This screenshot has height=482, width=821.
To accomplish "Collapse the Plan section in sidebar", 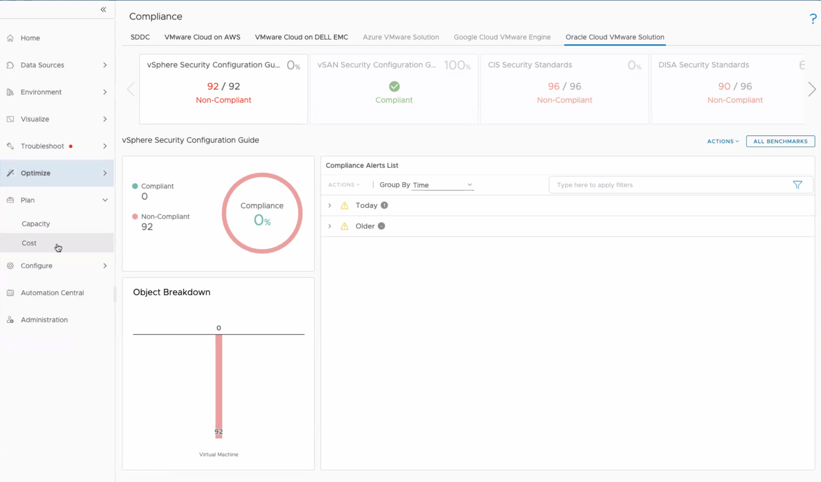I will point(105,200).
